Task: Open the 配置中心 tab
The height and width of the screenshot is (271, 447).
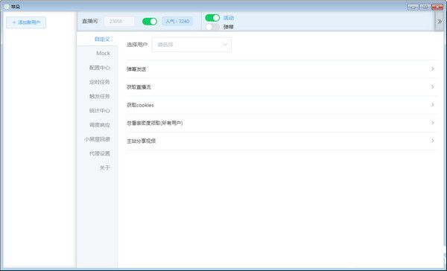Action: point(100,68)
